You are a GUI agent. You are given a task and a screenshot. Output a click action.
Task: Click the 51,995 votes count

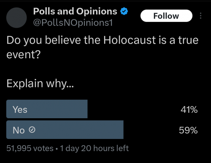[x=30, y=148]
